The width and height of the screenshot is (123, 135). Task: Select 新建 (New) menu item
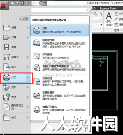(16, 28)
